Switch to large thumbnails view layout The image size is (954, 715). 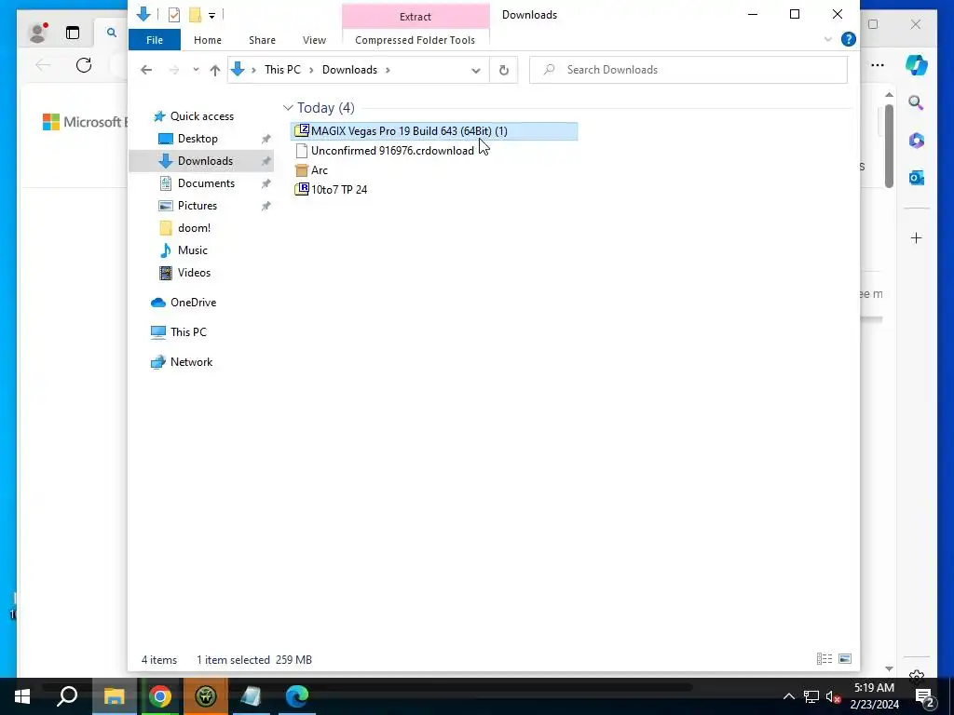pyautogui.click(x=844, y=658)
